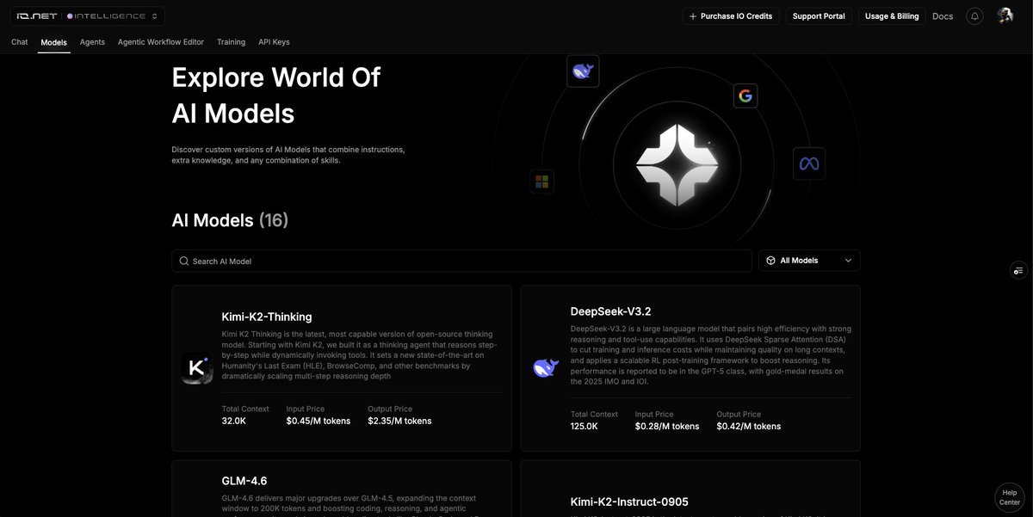Image resolution: width=1033 pixels, height=517 pixels.
Task: Switch to the Agents tab
Action: 92,42
